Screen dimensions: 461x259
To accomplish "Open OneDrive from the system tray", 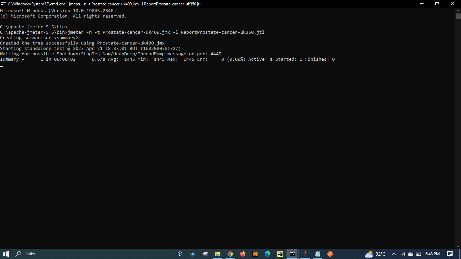I will coord(411,254).
